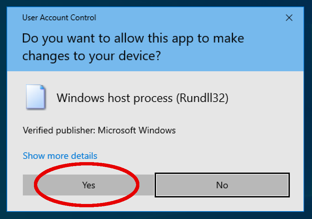The height and width of the screenshot is (219, 312).
Task: Click the gray strip between Yes and No
Action: pyautogui.click(x=147, y=185)
